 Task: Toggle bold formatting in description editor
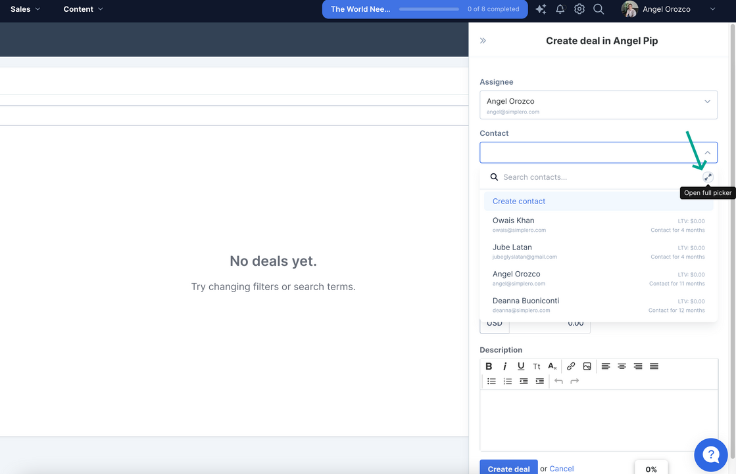click(x=489, y=366)
